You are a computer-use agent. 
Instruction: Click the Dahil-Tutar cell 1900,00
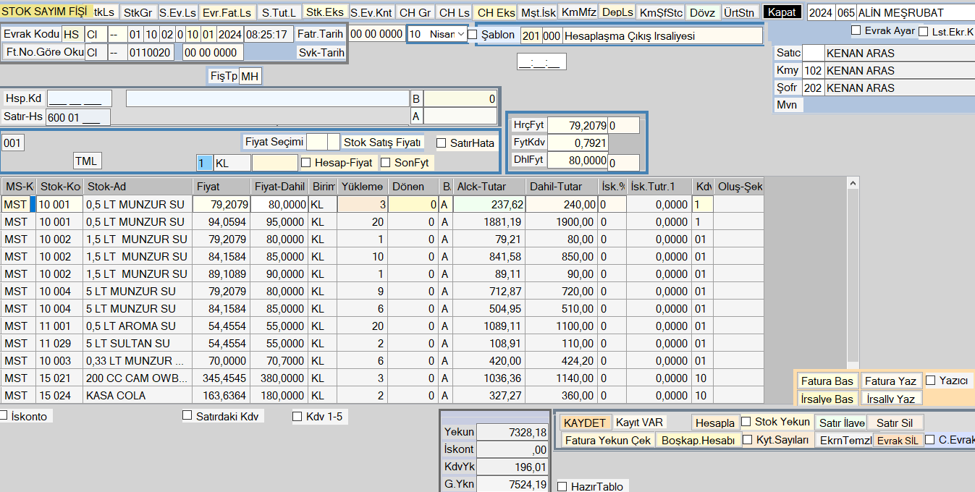pyautogui.click(x=562, y=221)
